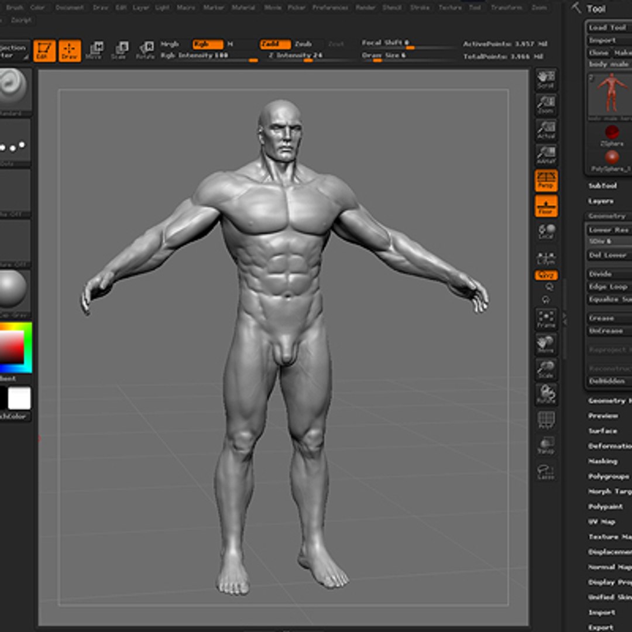Click the Divide button
This screenshot has width=632, height=632.
click(609, 274)
